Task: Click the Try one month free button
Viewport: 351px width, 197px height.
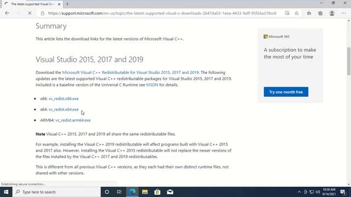Action: click(x=286, y=92)
